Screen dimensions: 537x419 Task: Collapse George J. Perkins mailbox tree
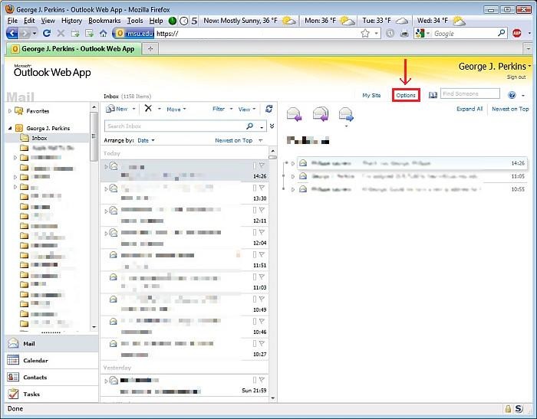tap(10, 128)
